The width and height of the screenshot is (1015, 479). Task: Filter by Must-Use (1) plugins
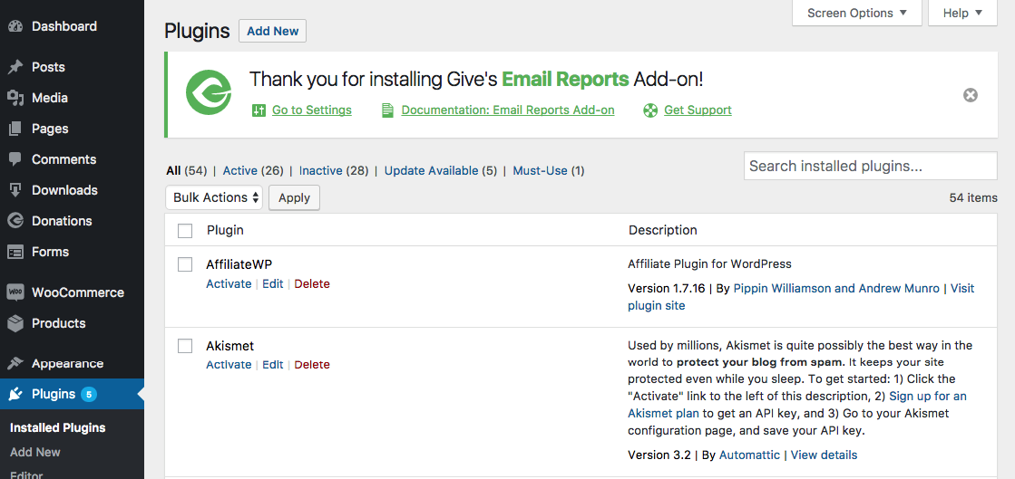coord(548,171)
